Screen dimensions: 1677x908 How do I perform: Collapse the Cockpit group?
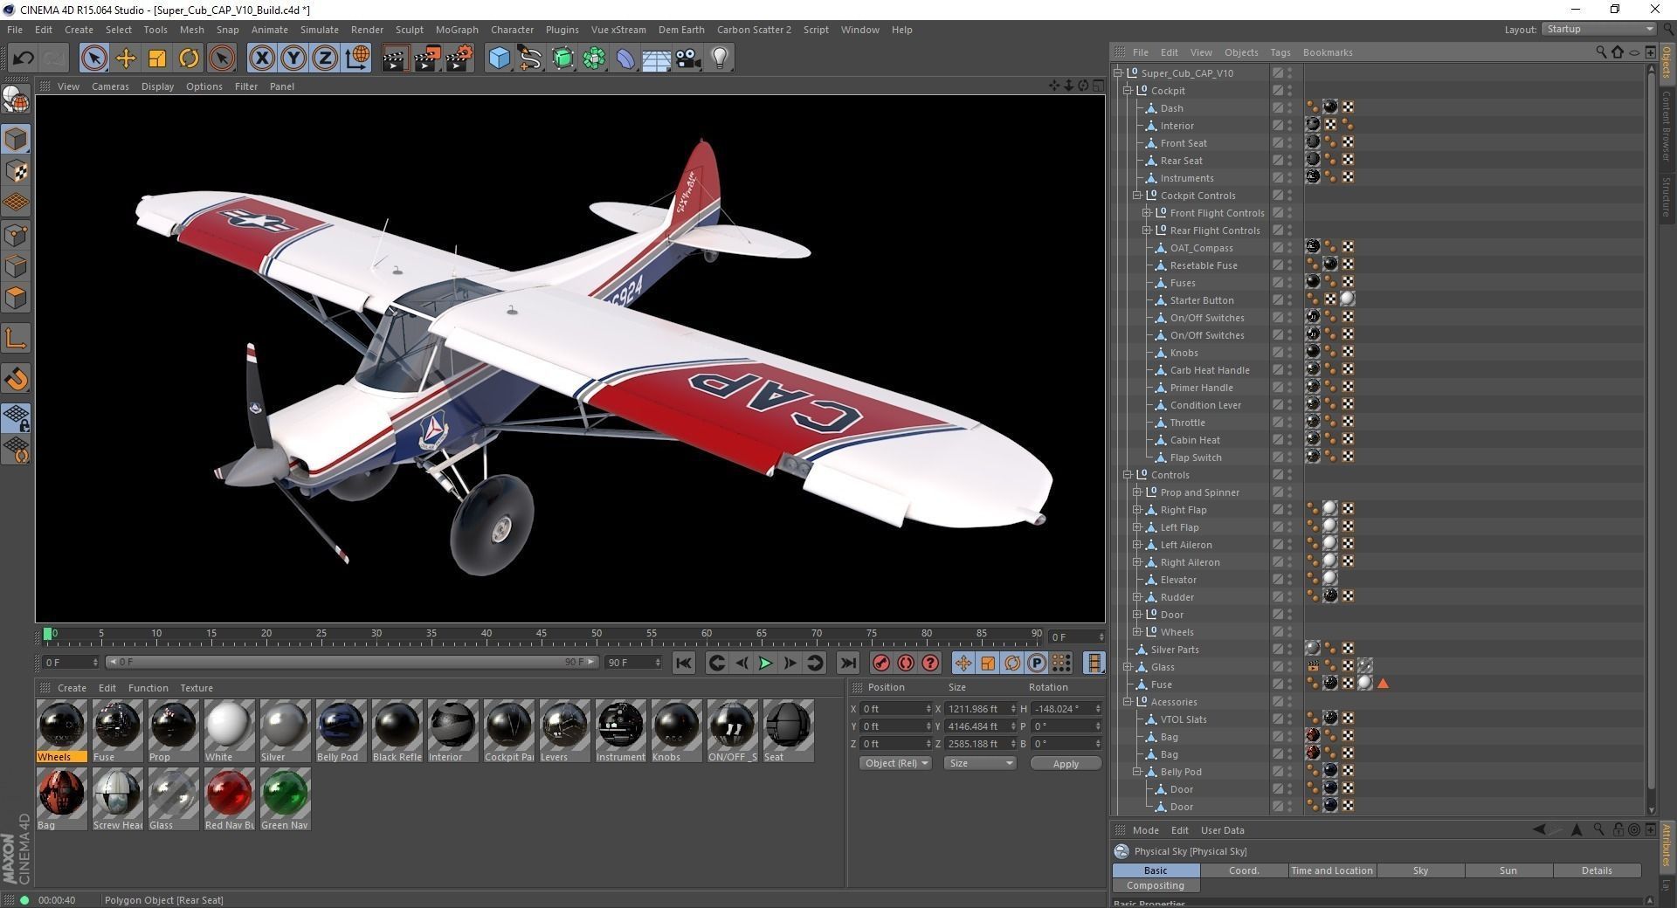1128,91
